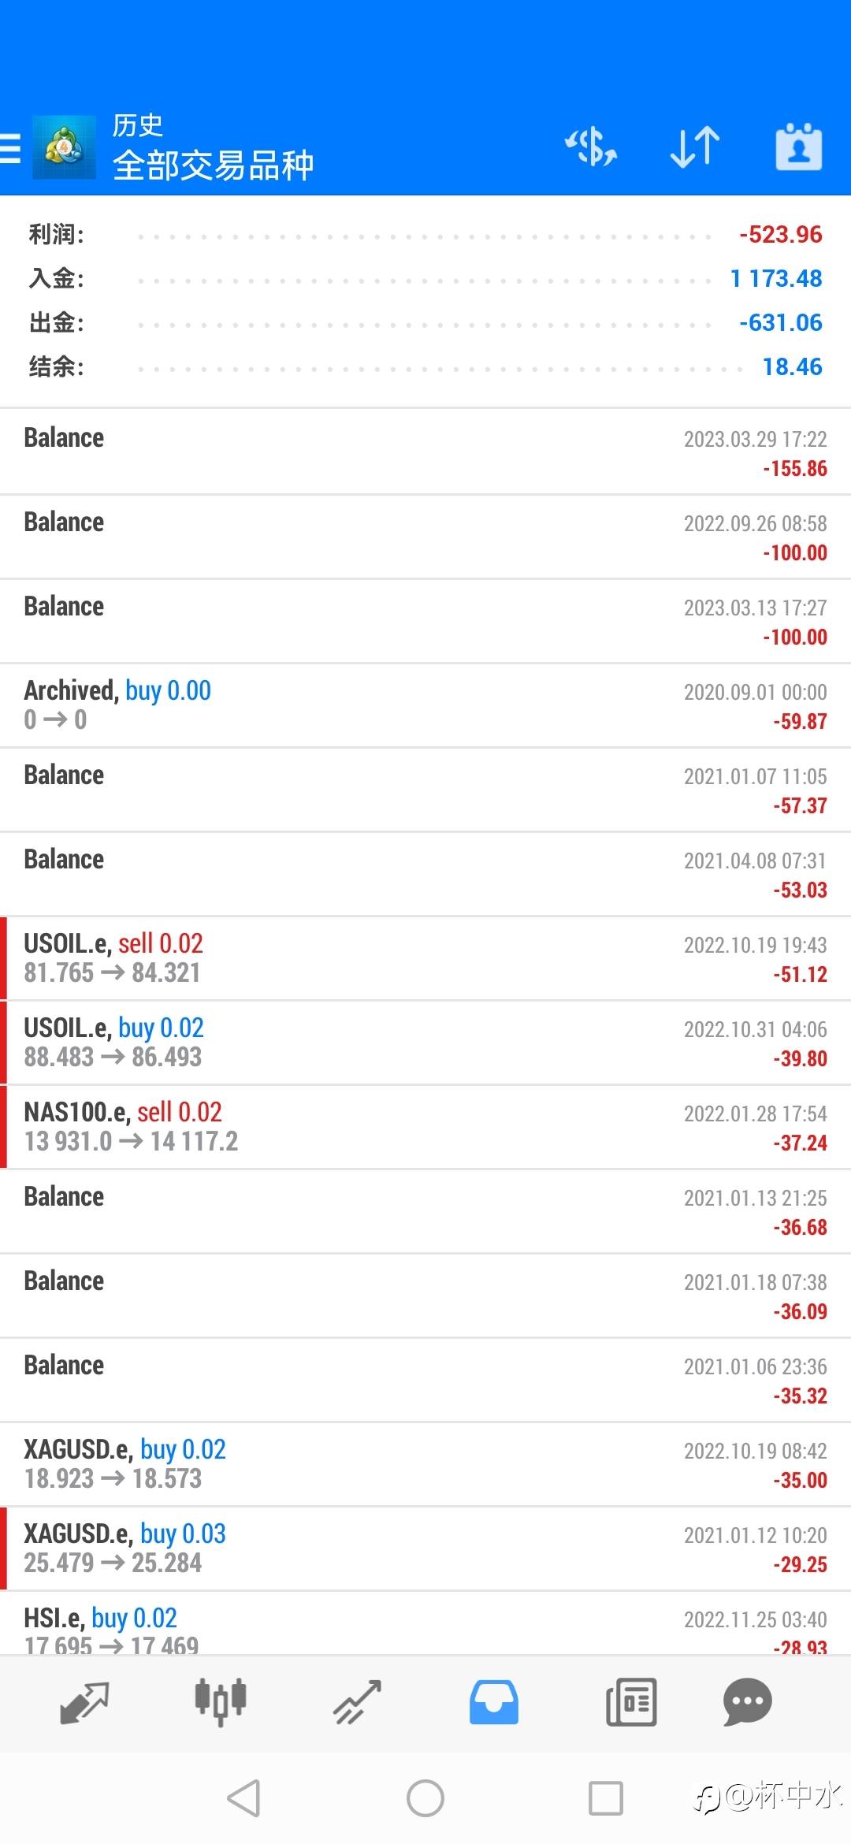The height and width of the screenshot is (1844, 851).
Task: Go to the Trade tab
Action: tap(357, 1702)
